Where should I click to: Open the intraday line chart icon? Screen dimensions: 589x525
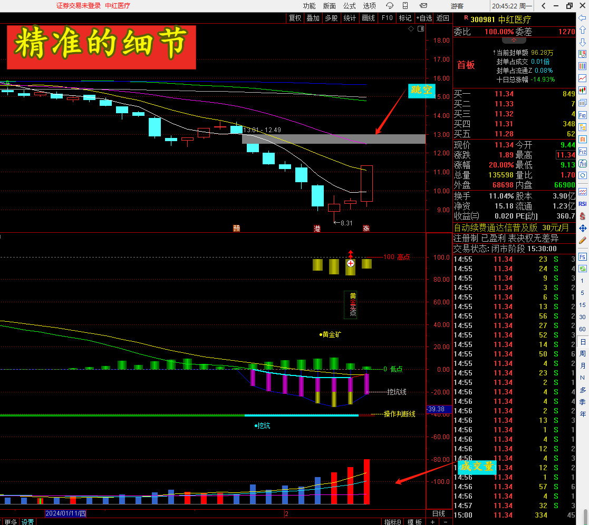coord(582,78)
